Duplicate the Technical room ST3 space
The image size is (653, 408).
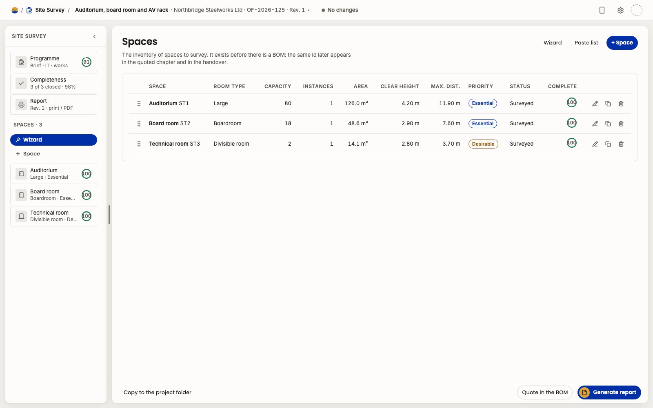608,144
